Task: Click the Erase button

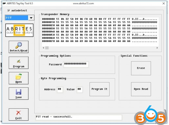Action: point(141,68)
